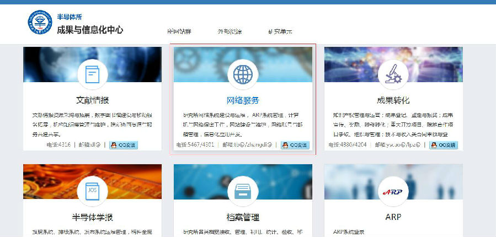
Task: Open the 成果转化 heading link
Action: pos(393,100)
